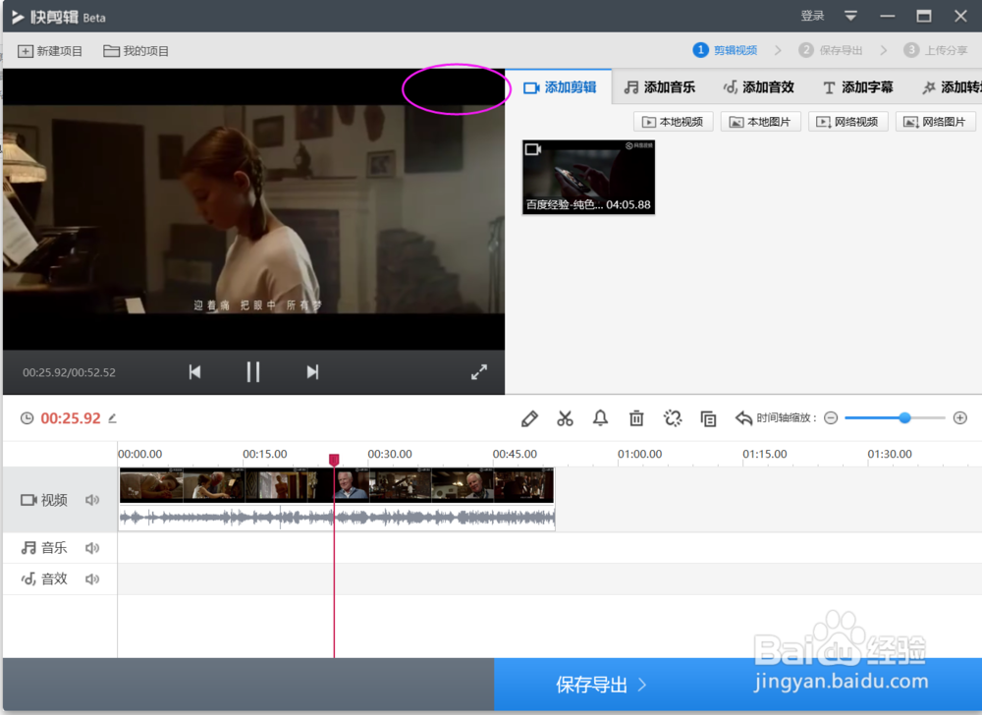Click the pencil next to the red timestamp

(x=110, y=417)
